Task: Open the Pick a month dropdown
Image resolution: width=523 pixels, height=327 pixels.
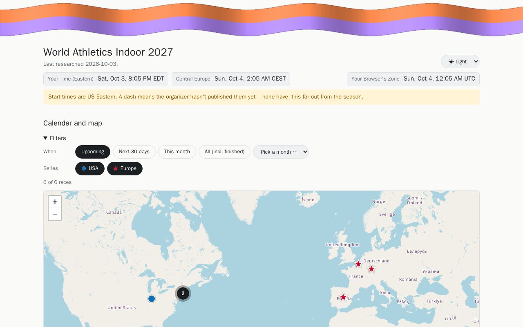Action: point(281,152)
